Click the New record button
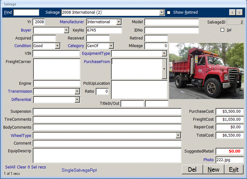The height and width of the screenshot is (179, 247). point(213,169)
